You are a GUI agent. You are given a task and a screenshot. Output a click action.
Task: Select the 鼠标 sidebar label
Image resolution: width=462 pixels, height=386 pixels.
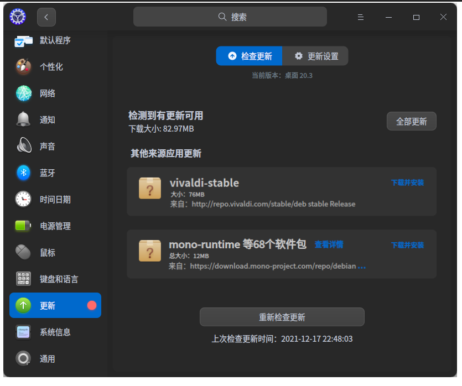[x=48, y=252]
